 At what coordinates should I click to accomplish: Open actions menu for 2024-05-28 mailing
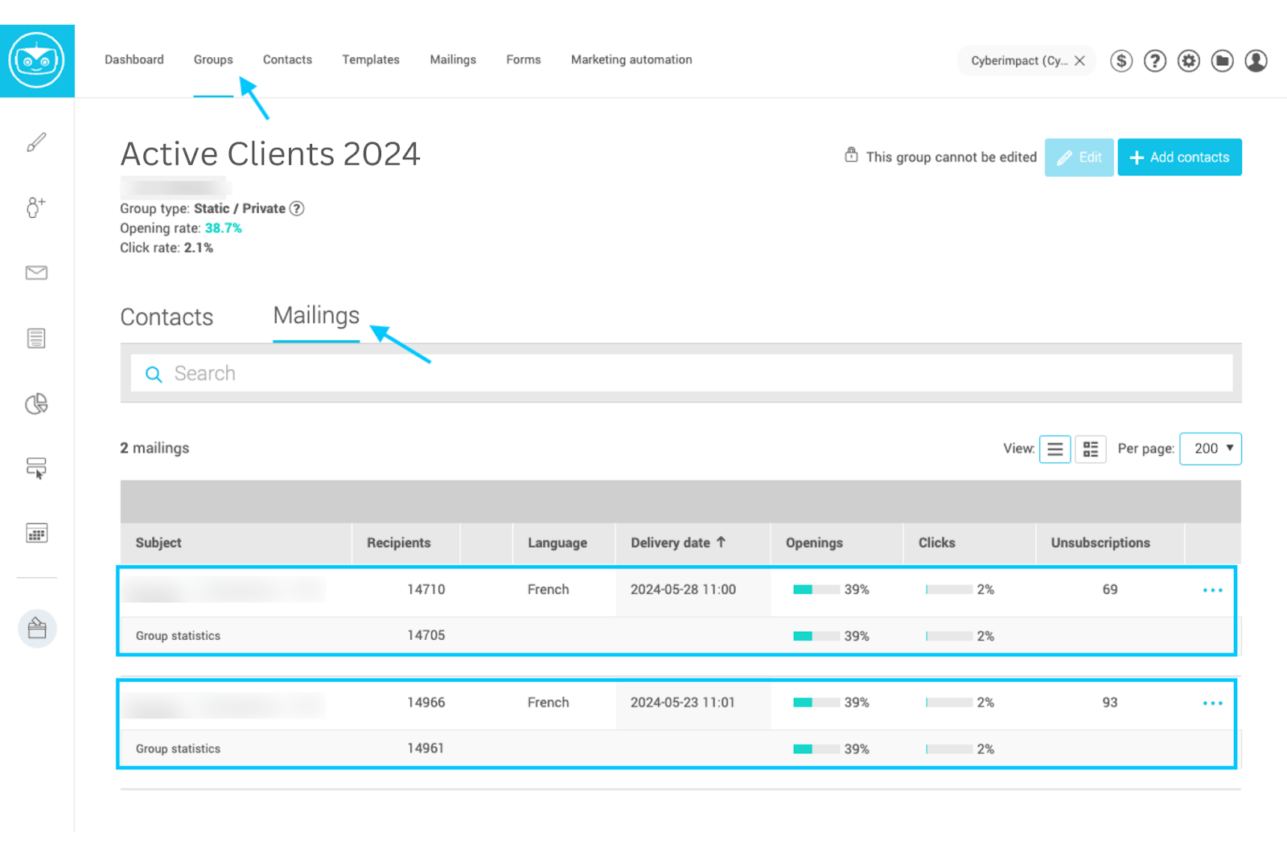coord(1212,590)
